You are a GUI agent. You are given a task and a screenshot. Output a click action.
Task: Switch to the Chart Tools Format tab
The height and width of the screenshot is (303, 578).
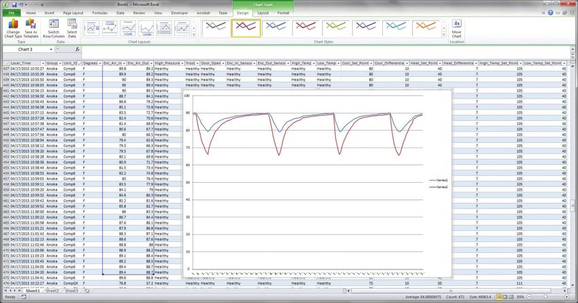(283, 13)
